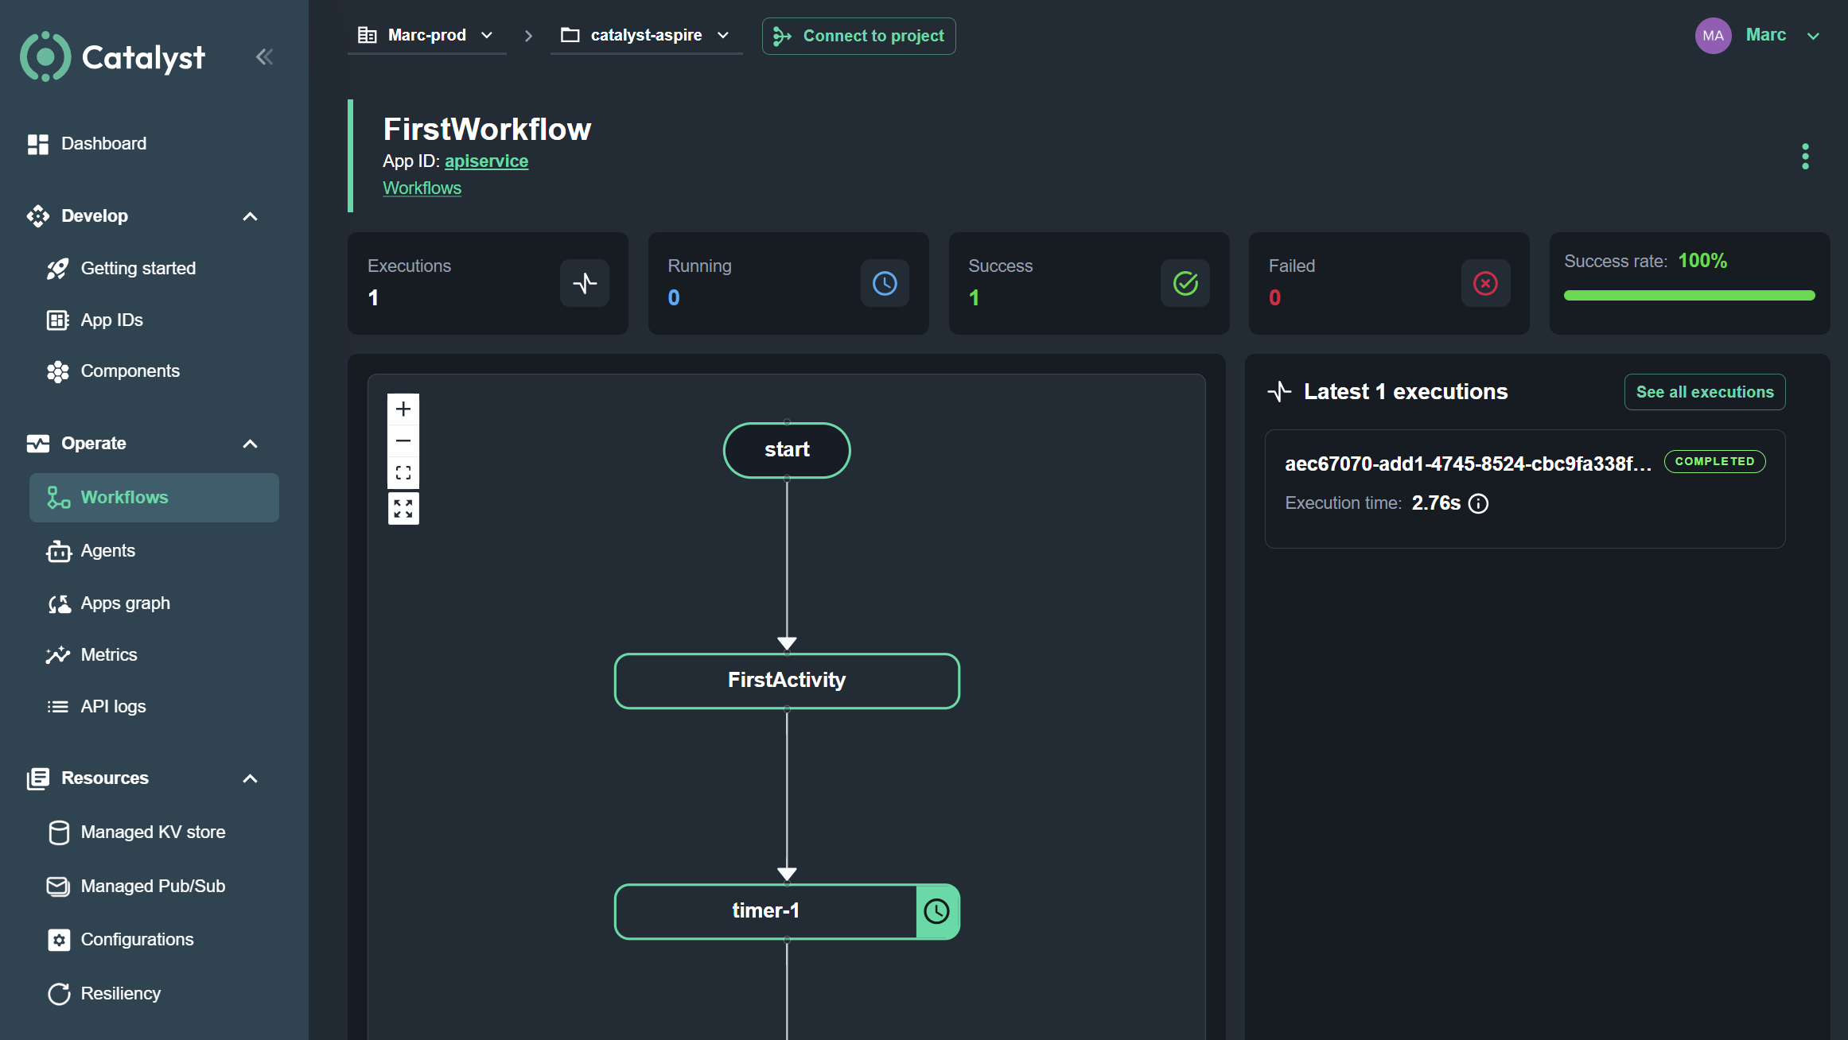Select Configurations under Resources
Image resolution: width=1848 pixels, height=1040 pixels.
click(x=136, y=939)
